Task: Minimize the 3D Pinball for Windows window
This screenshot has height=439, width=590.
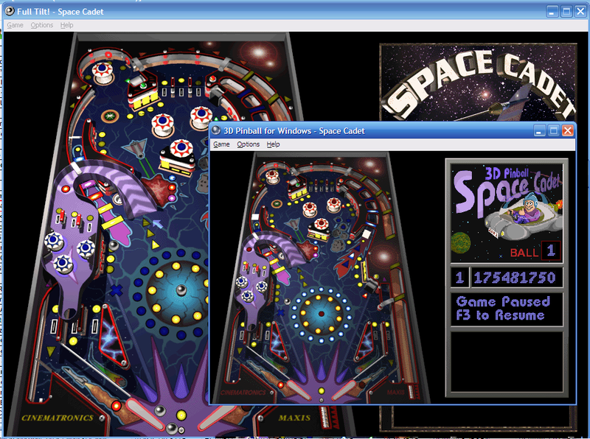Action: coord(539,131)
